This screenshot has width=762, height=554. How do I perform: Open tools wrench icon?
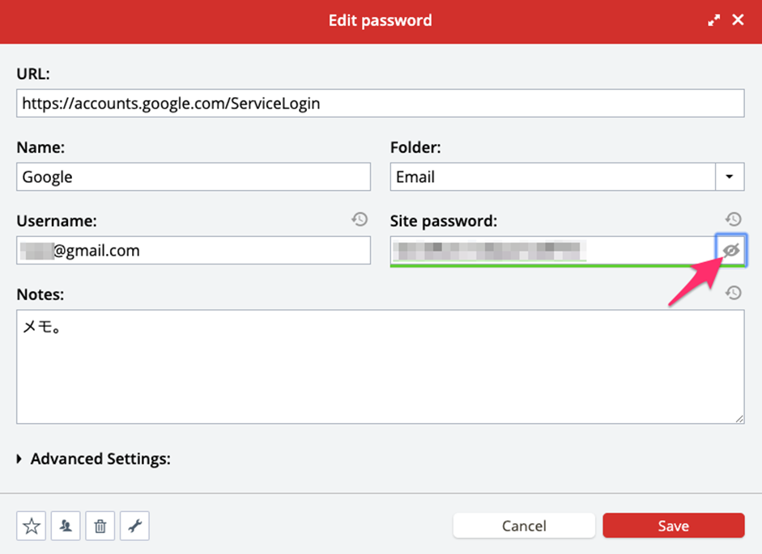tap(134, 526)
